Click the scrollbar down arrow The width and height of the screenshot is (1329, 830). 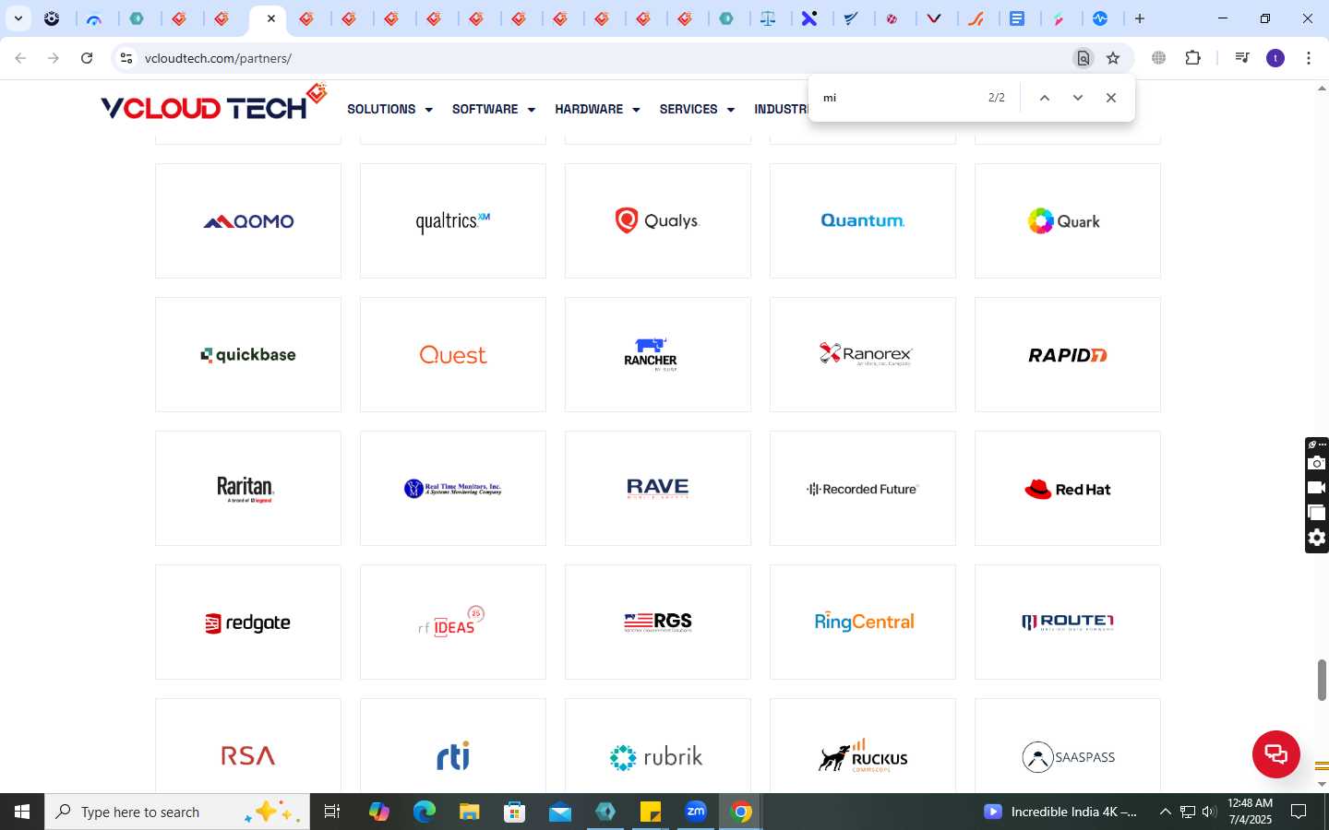point(1322,785)
